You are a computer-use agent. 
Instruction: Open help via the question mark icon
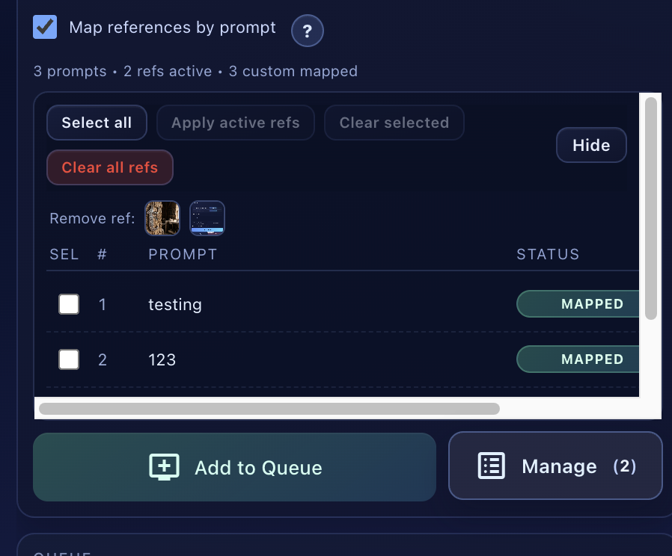coord(307,31)
